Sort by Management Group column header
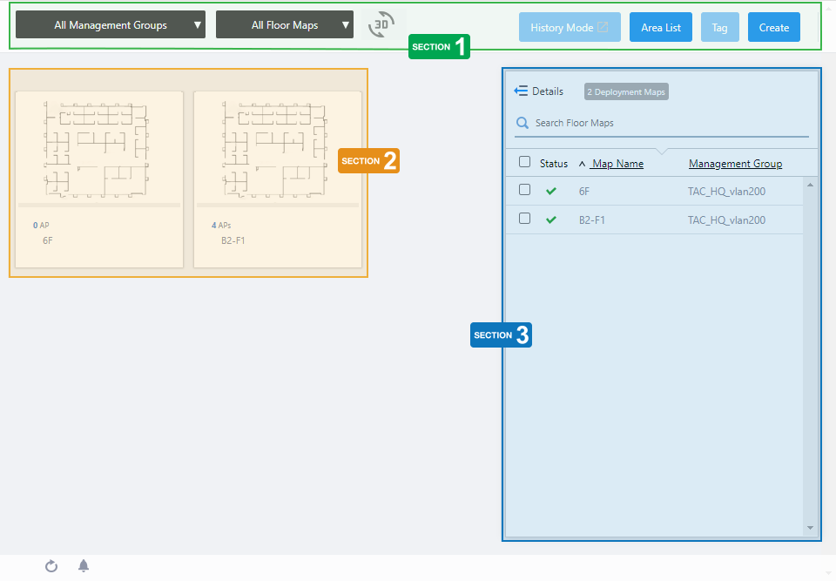This screenshot has height=581, width=836. [735, 164]
